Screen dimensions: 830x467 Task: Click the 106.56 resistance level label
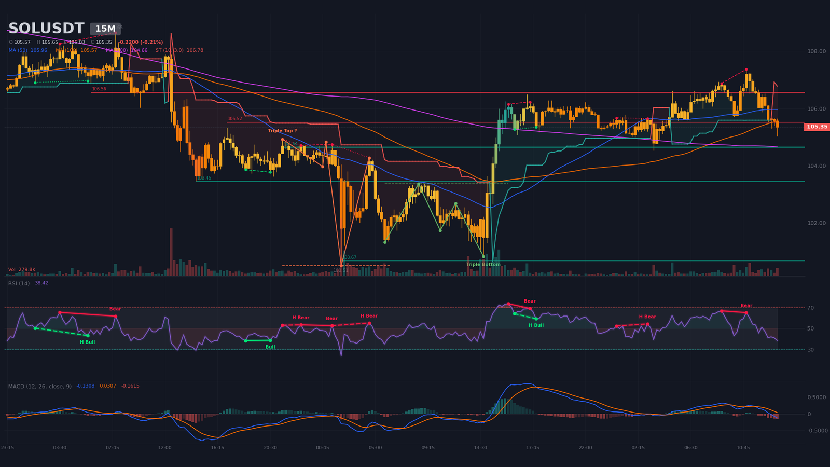coord(99,89)
